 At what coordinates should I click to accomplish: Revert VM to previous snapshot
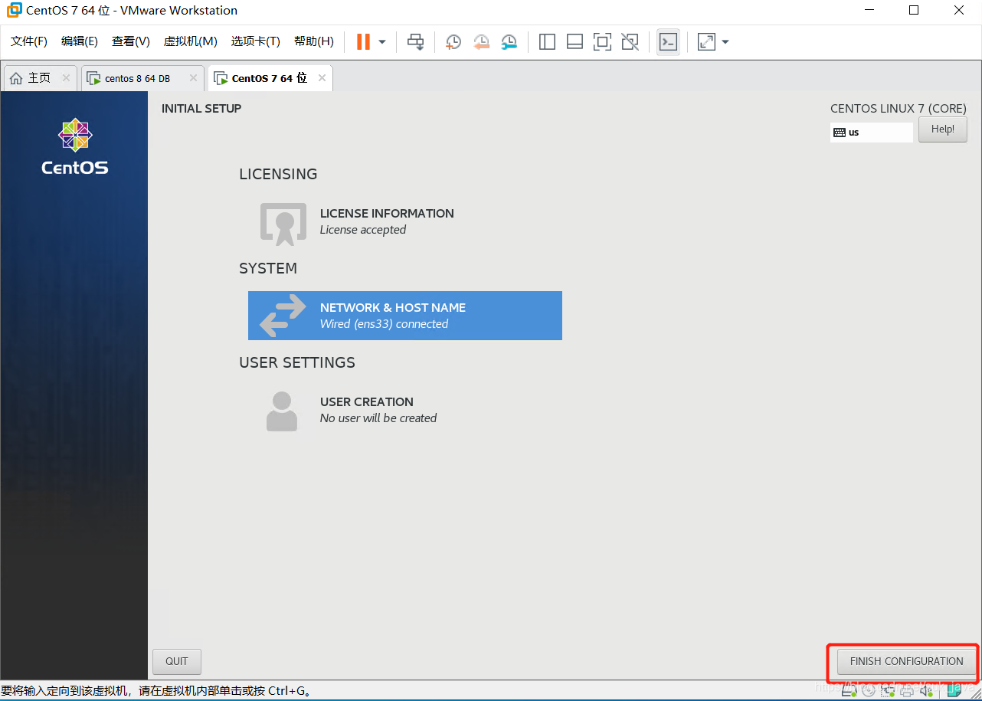(481, 42)
